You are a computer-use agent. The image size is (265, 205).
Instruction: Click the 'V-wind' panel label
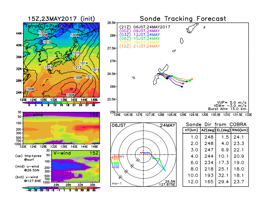pos(62,153)
